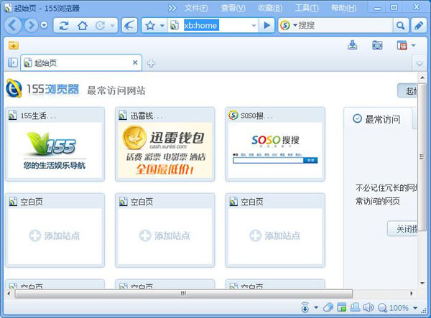Toggle the sidebar panel icon
Viewport: 431px width, 318px height.
tap(13, 62)
